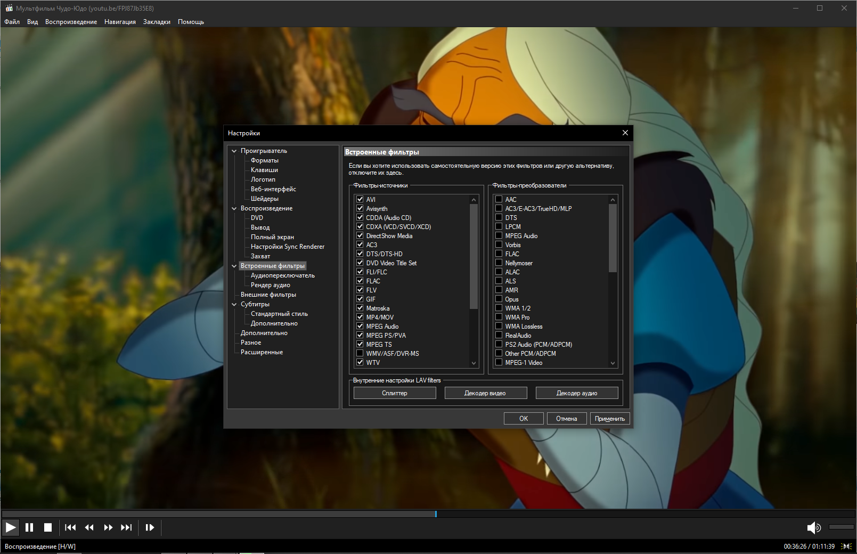This screenshot has width=857, height=554.
Task: Open the Закладки menu
Action: [x=157, y=22]
